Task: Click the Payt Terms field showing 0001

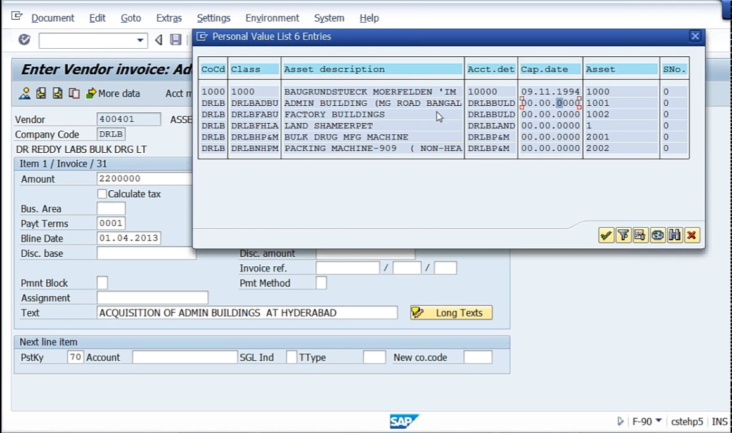Action: 111,223
